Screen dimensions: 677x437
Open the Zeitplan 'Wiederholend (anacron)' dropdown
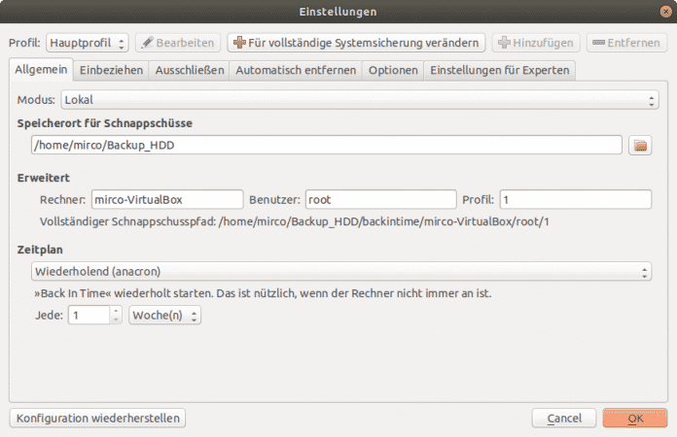pyautogui.click(x=340, y=271)
